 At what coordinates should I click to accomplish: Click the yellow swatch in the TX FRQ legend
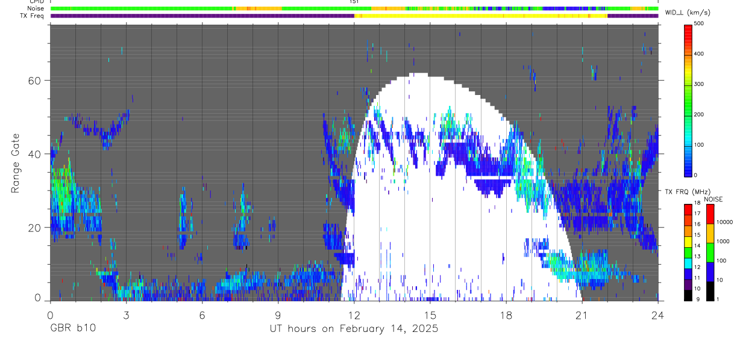[688, 241]
